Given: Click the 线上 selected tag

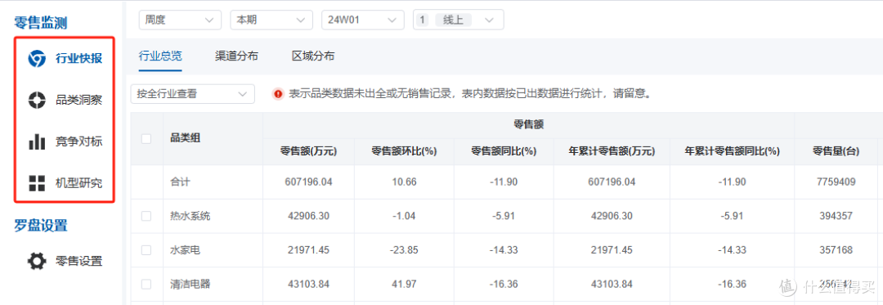Looking at the screenshot, I should point(454,20).
